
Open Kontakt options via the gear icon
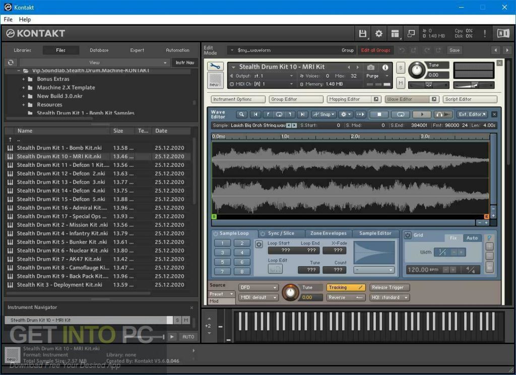point(379,33)
